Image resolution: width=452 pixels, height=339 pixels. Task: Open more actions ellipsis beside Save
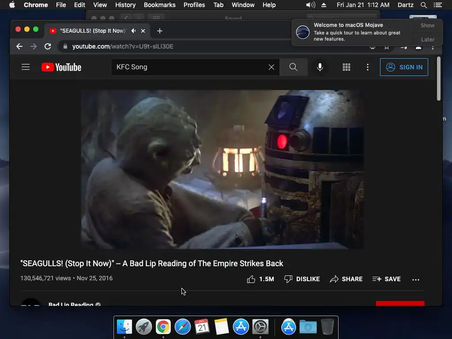click(x=416, y=279)
